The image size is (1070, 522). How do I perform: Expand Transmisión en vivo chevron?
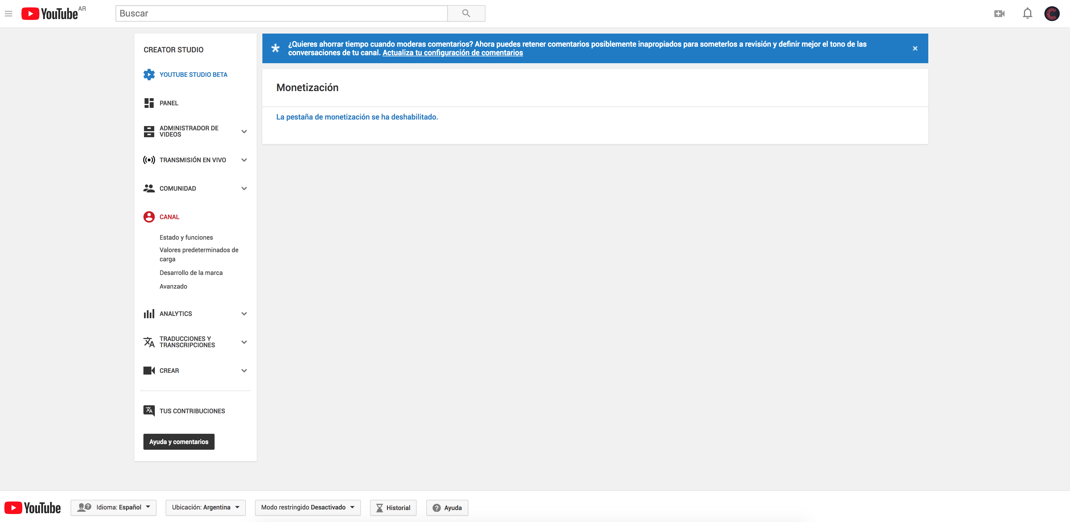pyautogui.click(x=244, y=160)
